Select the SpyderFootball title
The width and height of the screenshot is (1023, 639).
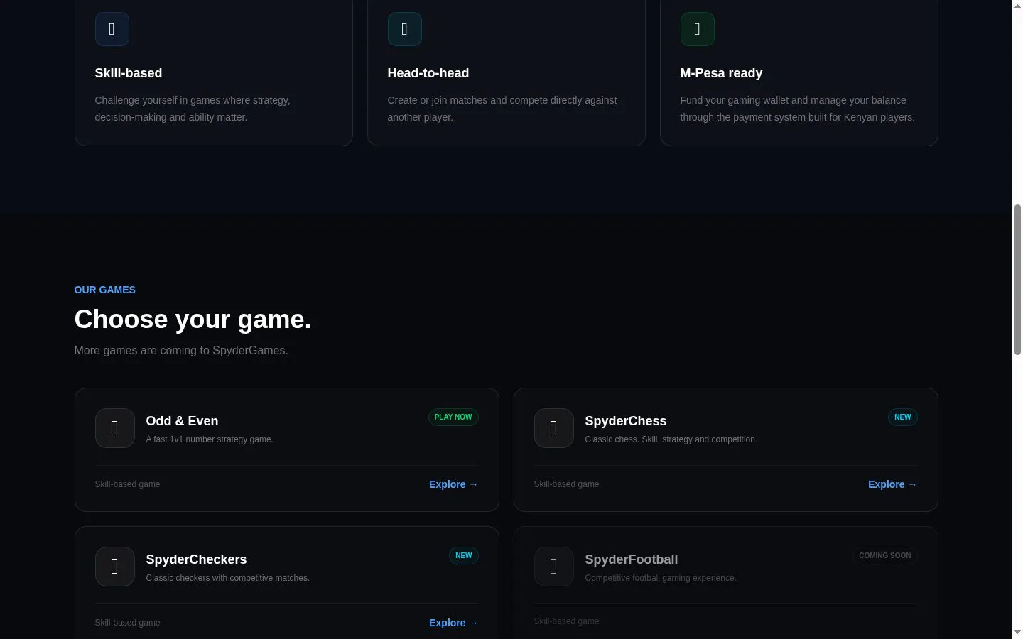click(631, 559)
